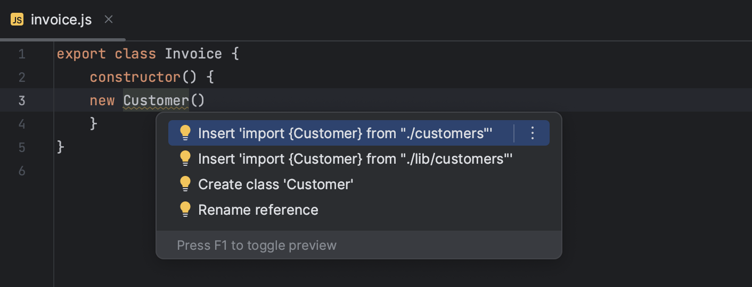
Task: Click line number 3 in the gutter
Action: [21, 100]
